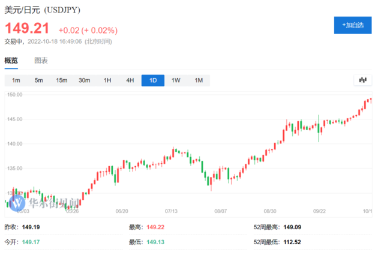Switch the chart to 1H candles

pos(107,80)
